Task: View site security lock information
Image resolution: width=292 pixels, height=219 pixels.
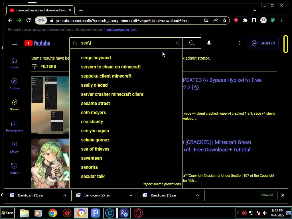Action: (52, 20)
